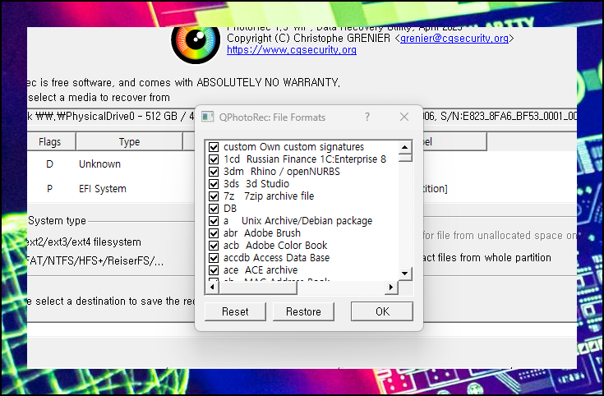Click the Type column header
The height and width of the screenshot is (396, 604).
[x=130, y=142]
